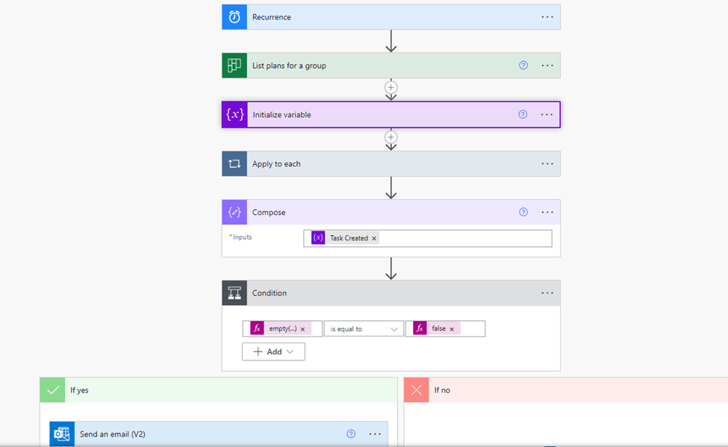Viewport: 728px width, 447px height.
Task: Insert a step below List plans
Action: 391,87
